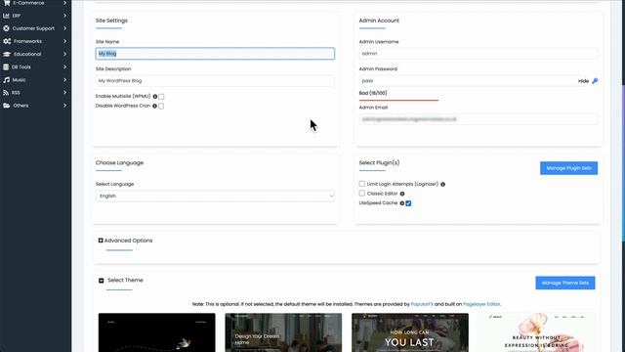Click the Admin Email field

[478, 119]
